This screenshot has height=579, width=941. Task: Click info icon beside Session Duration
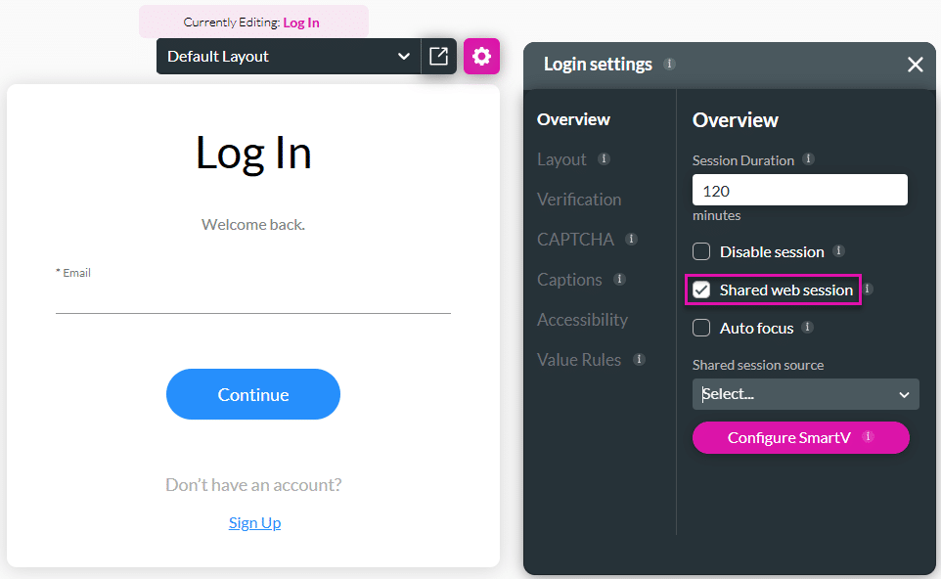808,159
